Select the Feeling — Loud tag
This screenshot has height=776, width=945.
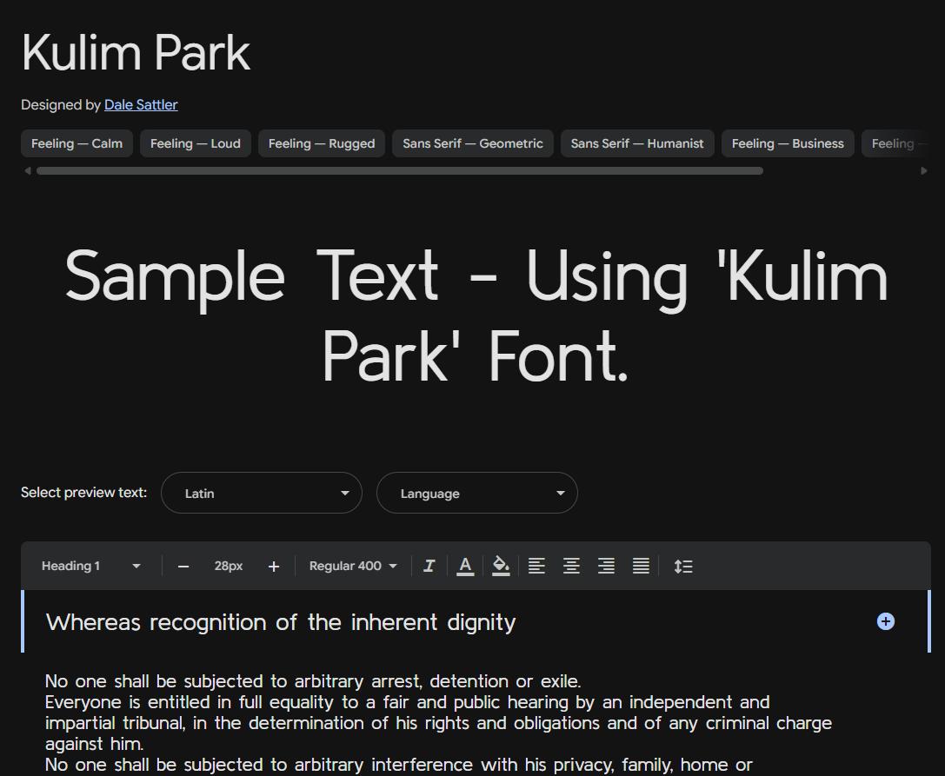click(x=196, y=143)
